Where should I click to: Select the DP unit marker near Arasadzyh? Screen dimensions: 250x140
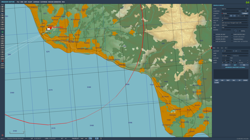click(x=173, y=112)
